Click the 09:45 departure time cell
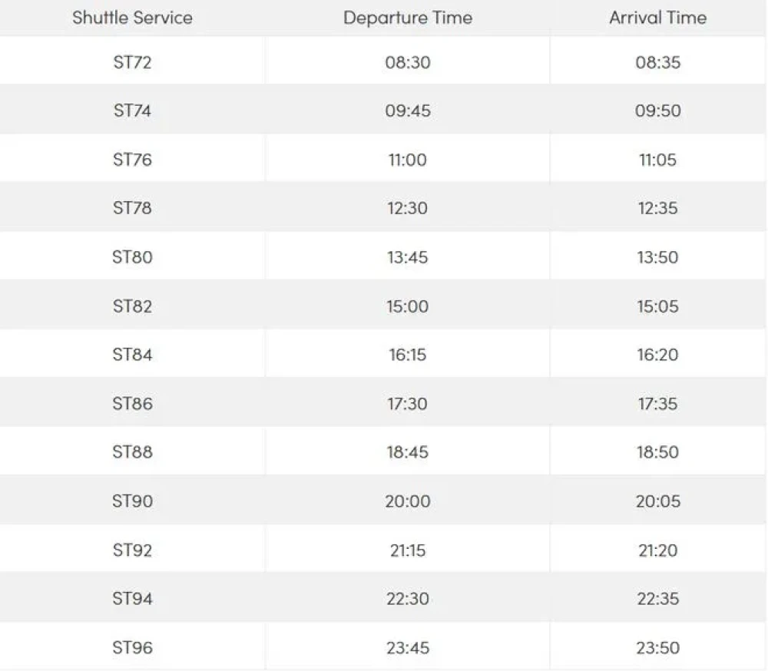Viewport: 768px width, 671px height. click(x=408, y=111)
